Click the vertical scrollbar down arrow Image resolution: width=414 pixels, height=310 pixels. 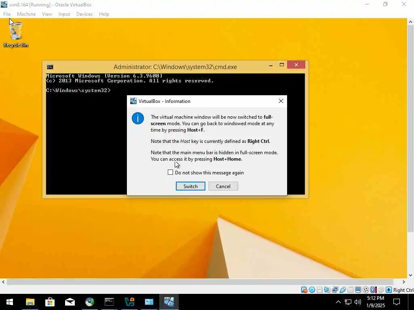(410, 275)
